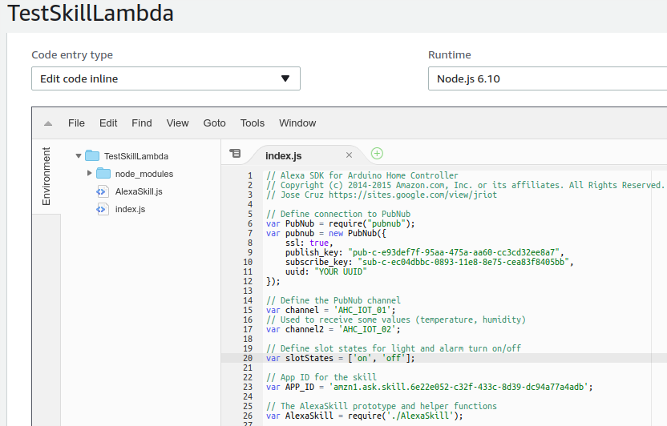
Task: Open the Runtime Node.js 6.10 dropdown
Action: [x=547, y=78]
